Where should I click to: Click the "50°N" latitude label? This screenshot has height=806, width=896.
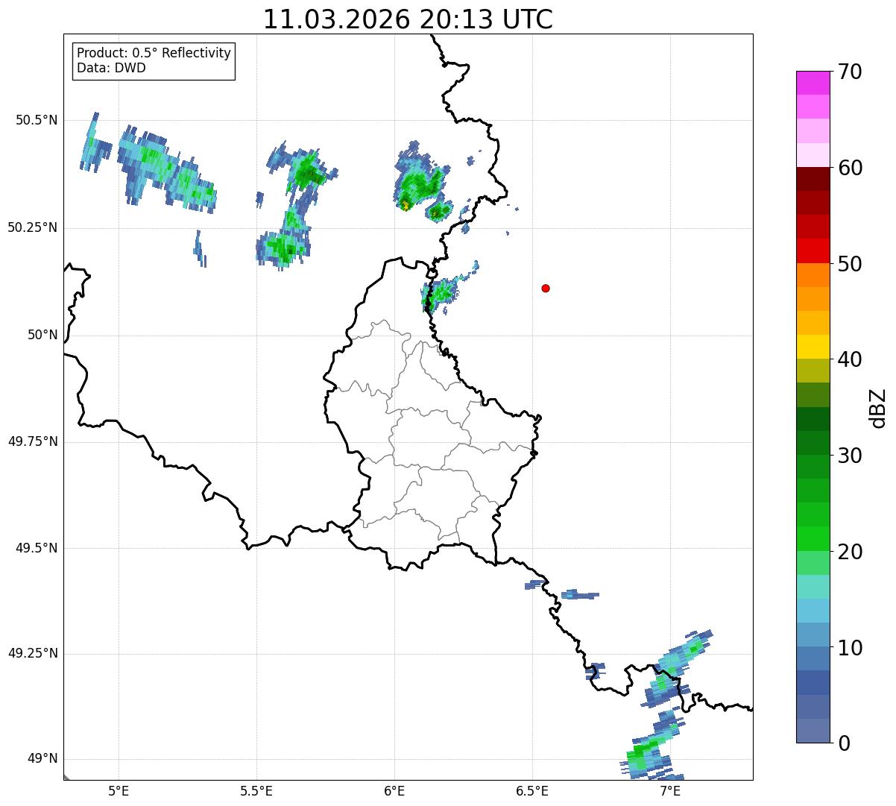pyautogui.click(x=43, y=335)
